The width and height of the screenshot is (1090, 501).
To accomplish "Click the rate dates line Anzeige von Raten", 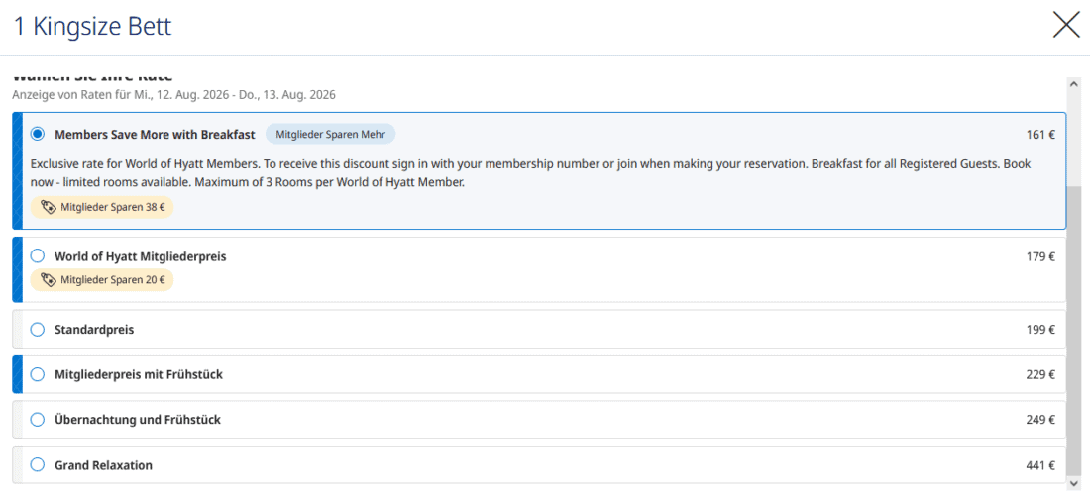I will click(173, 94).
